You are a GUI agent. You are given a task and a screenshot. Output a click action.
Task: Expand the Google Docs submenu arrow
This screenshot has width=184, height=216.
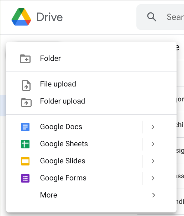tap(153, 127)
